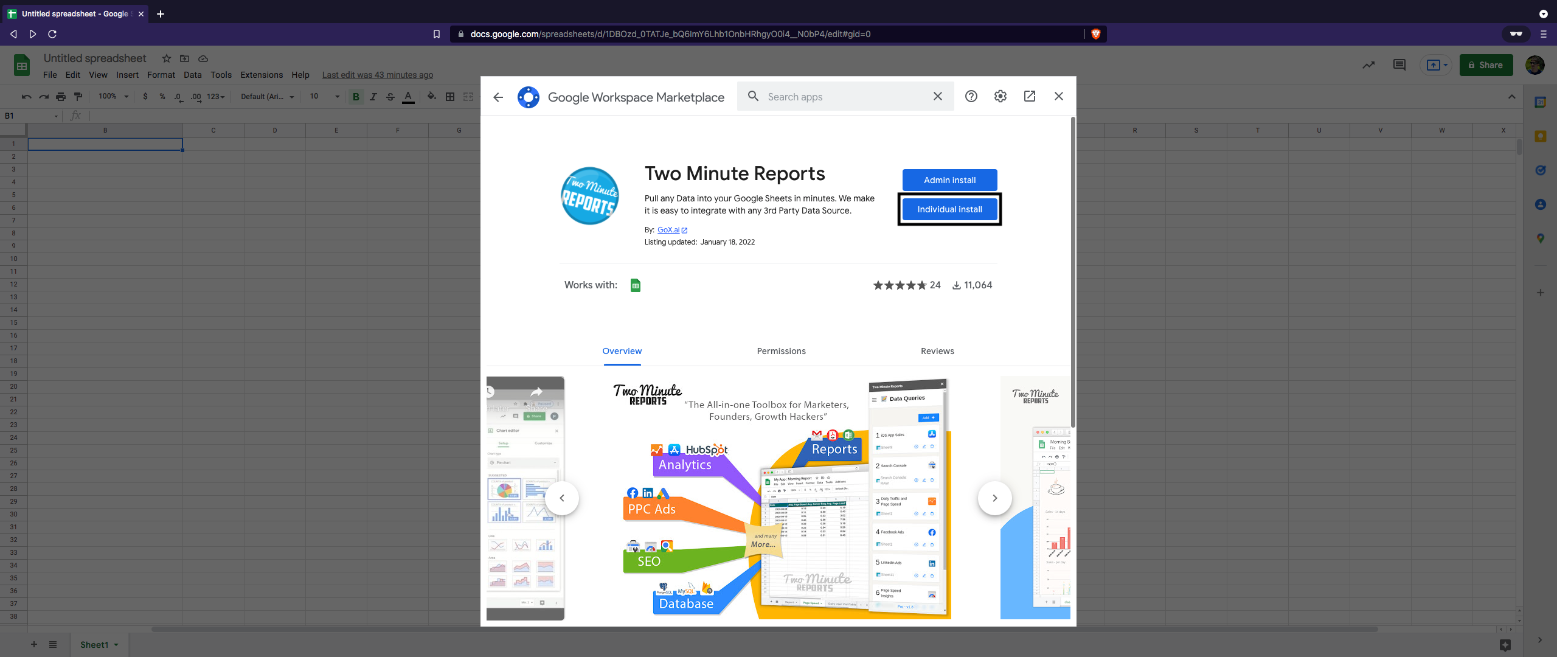This screenshot has width=1557, height=657.
Task: Click the Individual install button
Action: 949,209
